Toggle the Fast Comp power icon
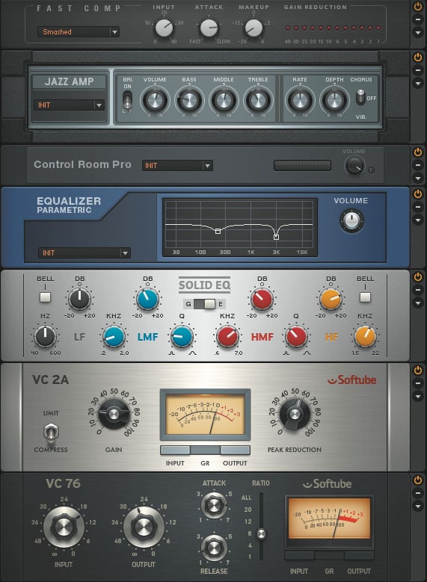Image resolution: width=427 pixels, height=582 pixels. [x=418, y=6]
